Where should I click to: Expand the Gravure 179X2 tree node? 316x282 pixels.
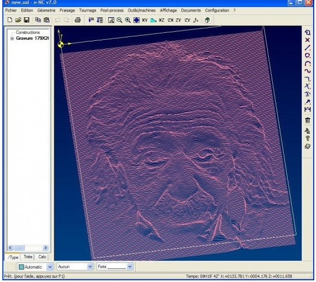tap(12, 39)
